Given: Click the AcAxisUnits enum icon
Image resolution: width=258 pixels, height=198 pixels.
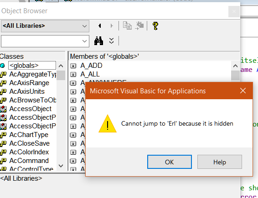Looking at the screenshot, I should [x=3, y=91].
